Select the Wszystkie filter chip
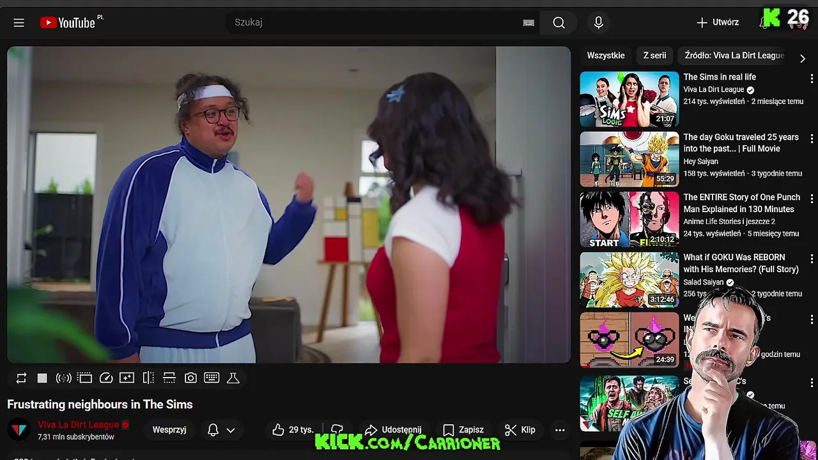Image resolution: width=818 pixels, height=460 pixels. 606,56
